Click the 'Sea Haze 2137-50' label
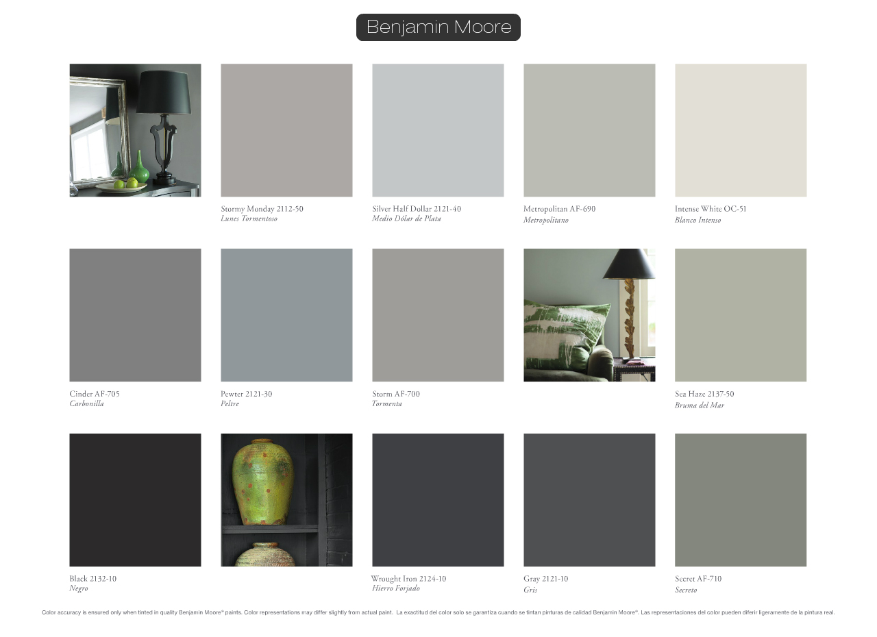This screenshot has height=637, width=877. point(704,394)
